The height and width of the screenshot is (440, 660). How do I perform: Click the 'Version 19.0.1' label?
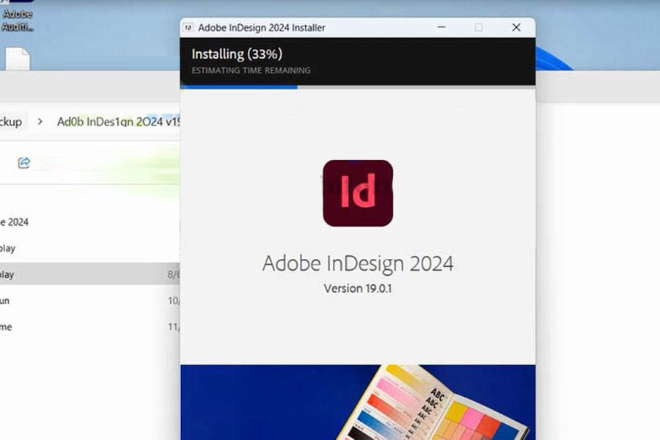[x=357, y=288]
